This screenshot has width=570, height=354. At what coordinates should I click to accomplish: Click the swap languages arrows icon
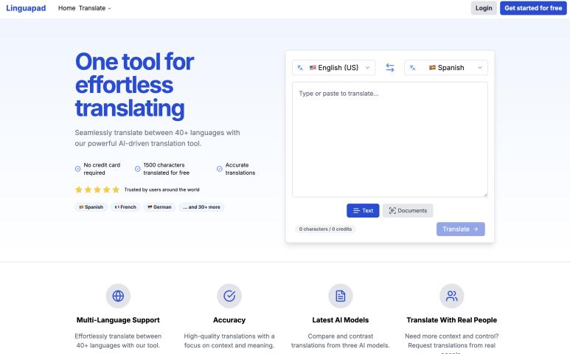click(390, 68)
